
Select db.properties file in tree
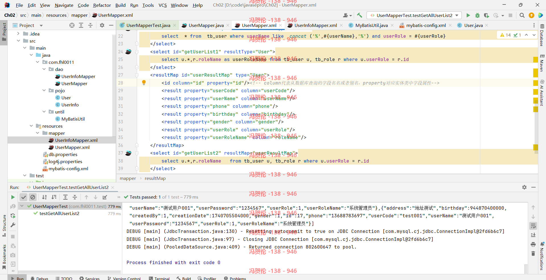tap(63, 154)
